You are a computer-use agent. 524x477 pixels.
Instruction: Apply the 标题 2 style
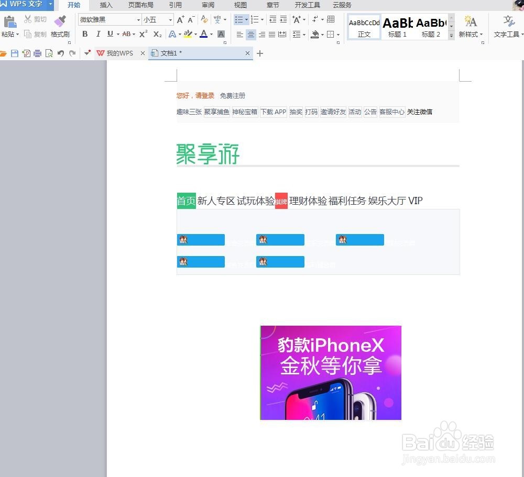point(431,27)
